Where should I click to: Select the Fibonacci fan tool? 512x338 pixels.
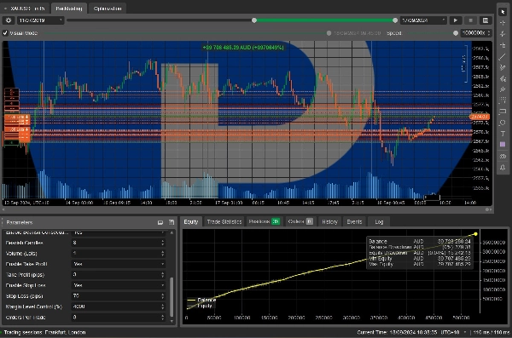(x=503, y=67)
